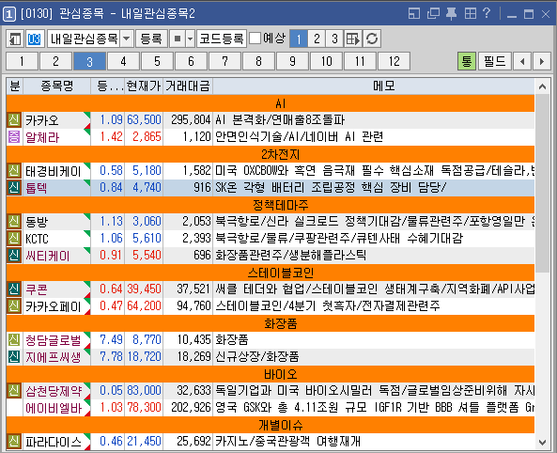Screen dimensions: 557x453
Task: Click the 신 badge beside 태경비케이
Action: click(14, 171)
